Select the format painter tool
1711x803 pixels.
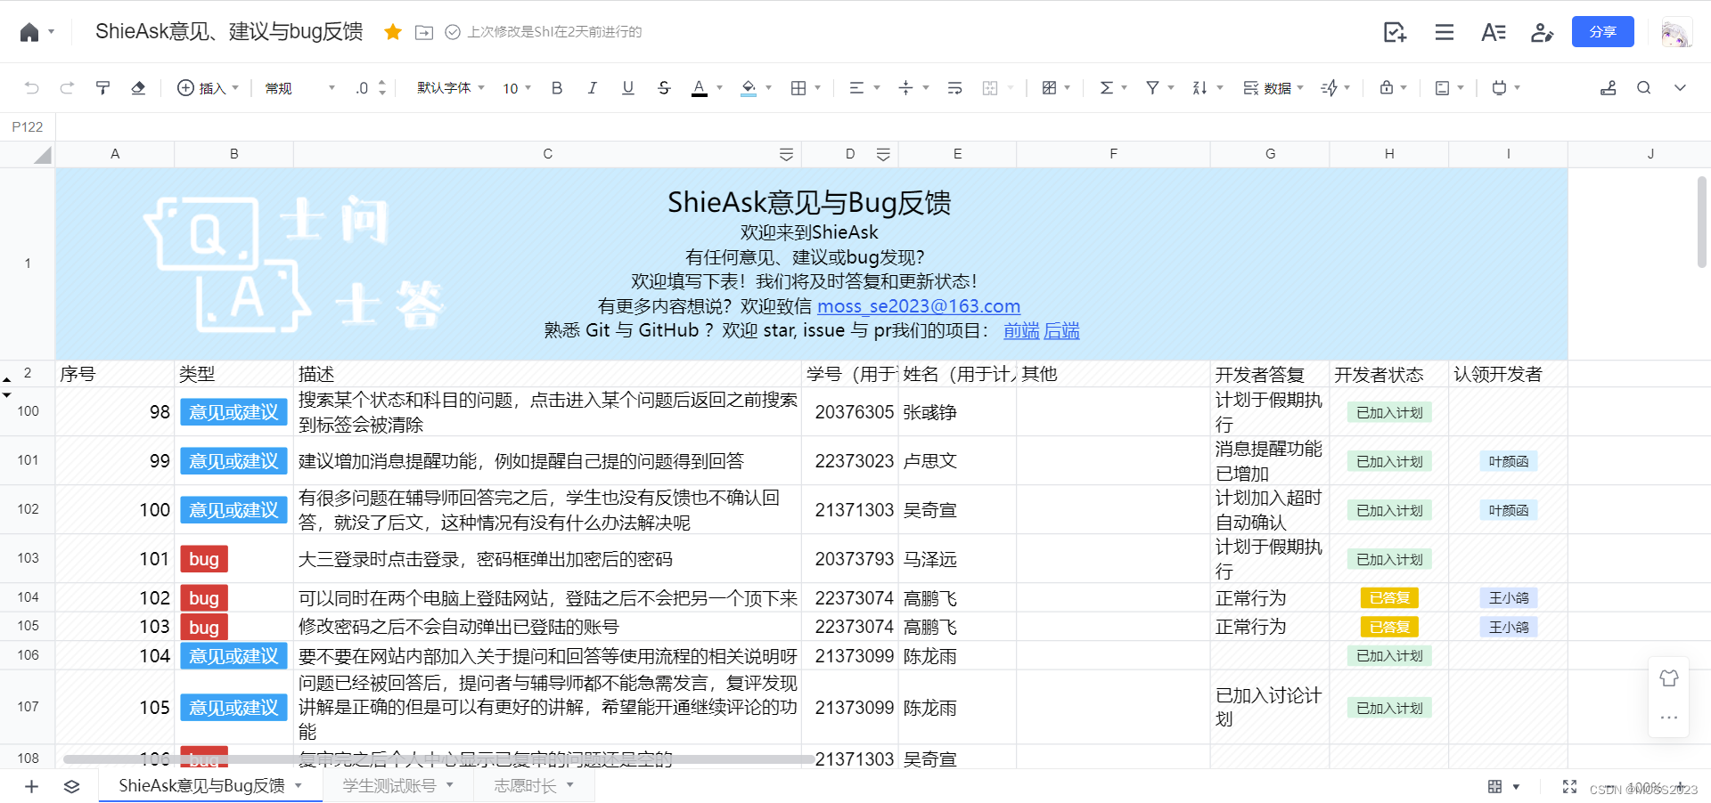(x=102, y=87)
